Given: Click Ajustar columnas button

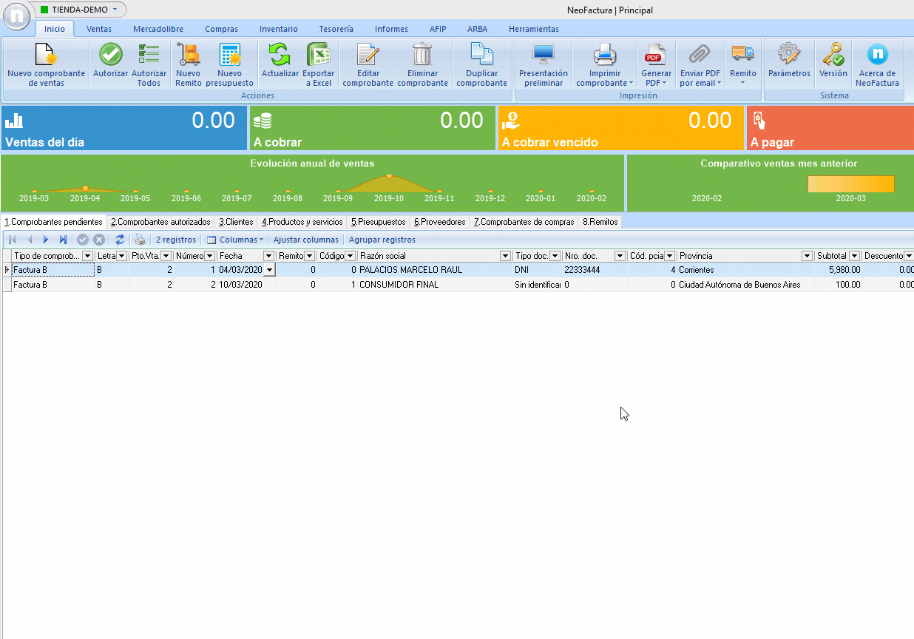Looking at the screenshot, I should point(305,240).
